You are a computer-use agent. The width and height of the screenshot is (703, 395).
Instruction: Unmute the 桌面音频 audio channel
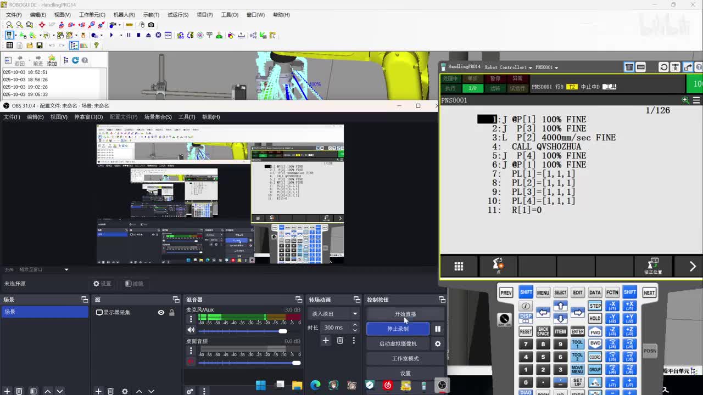click(191, 362)
